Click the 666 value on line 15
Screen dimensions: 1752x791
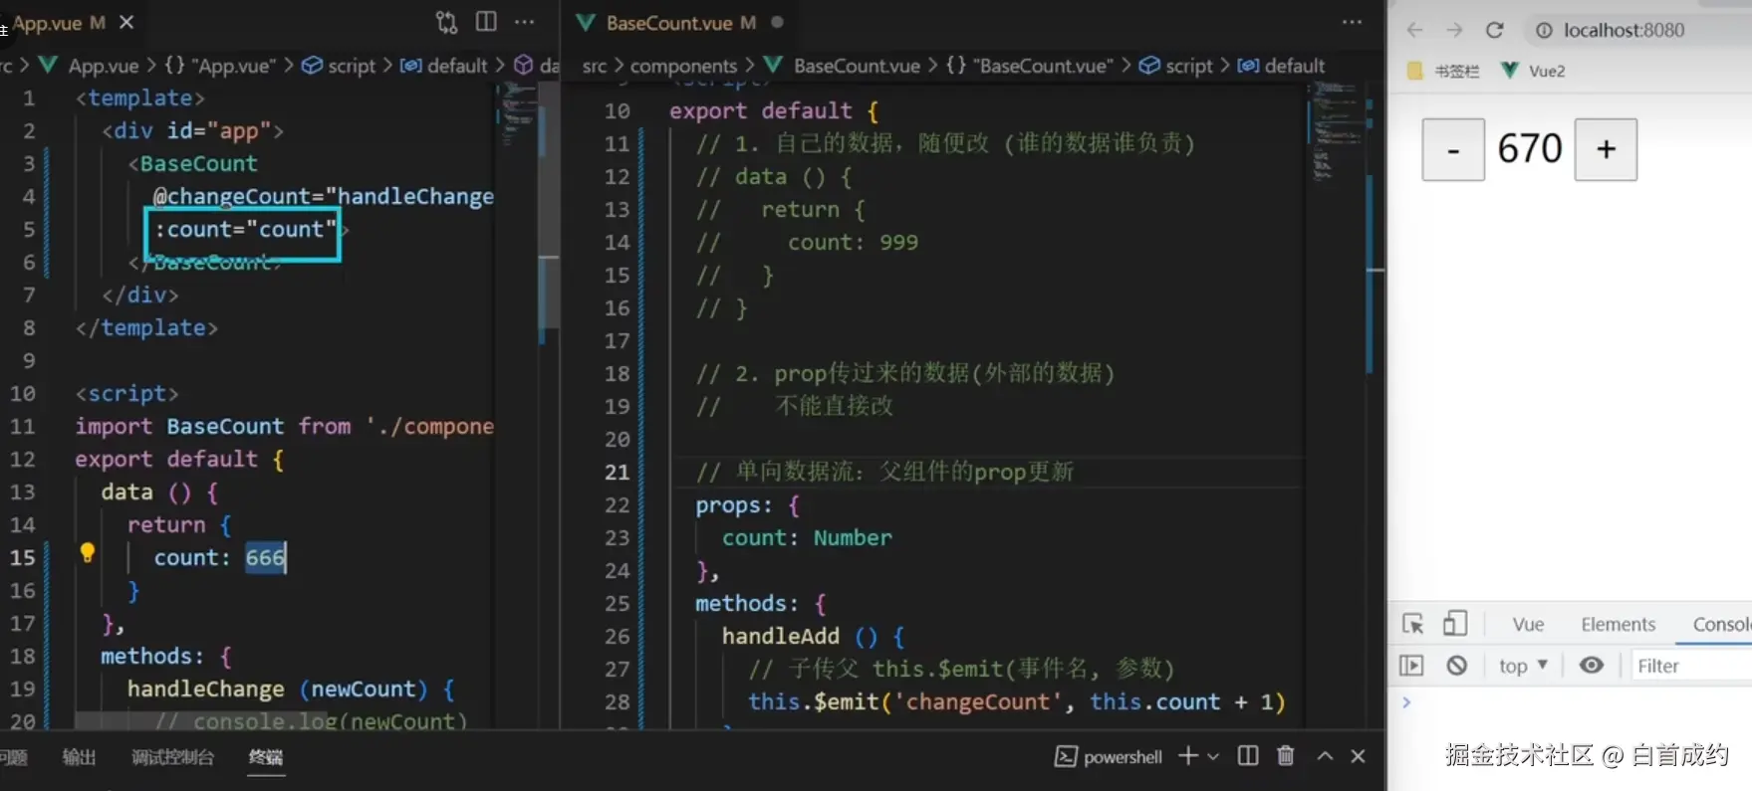click(x=265, y=557)
